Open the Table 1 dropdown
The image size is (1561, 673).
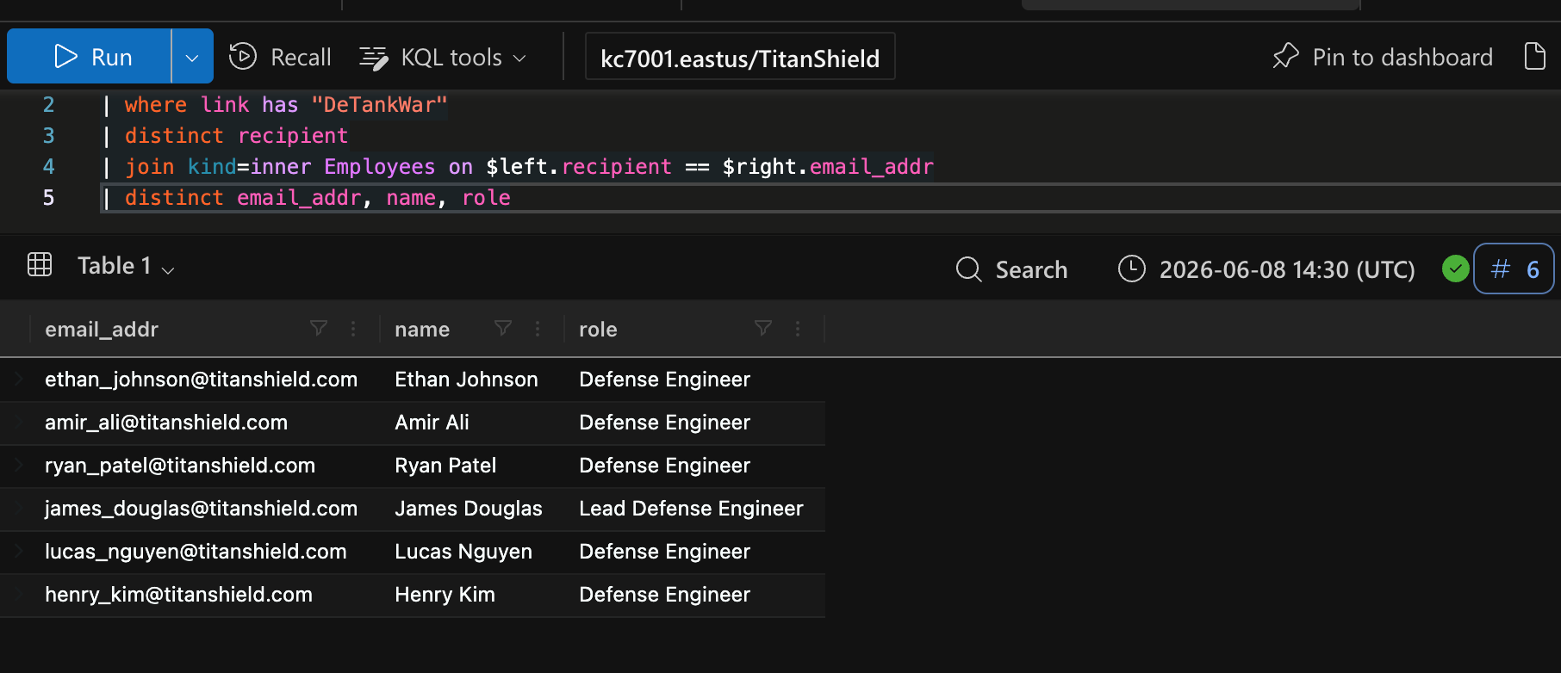[126, 266]
